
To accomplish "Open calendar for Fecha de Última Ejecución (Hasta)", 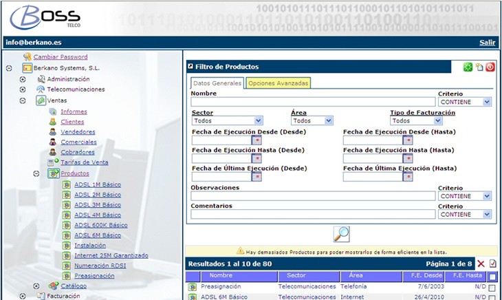I will [x=408, y=176].
